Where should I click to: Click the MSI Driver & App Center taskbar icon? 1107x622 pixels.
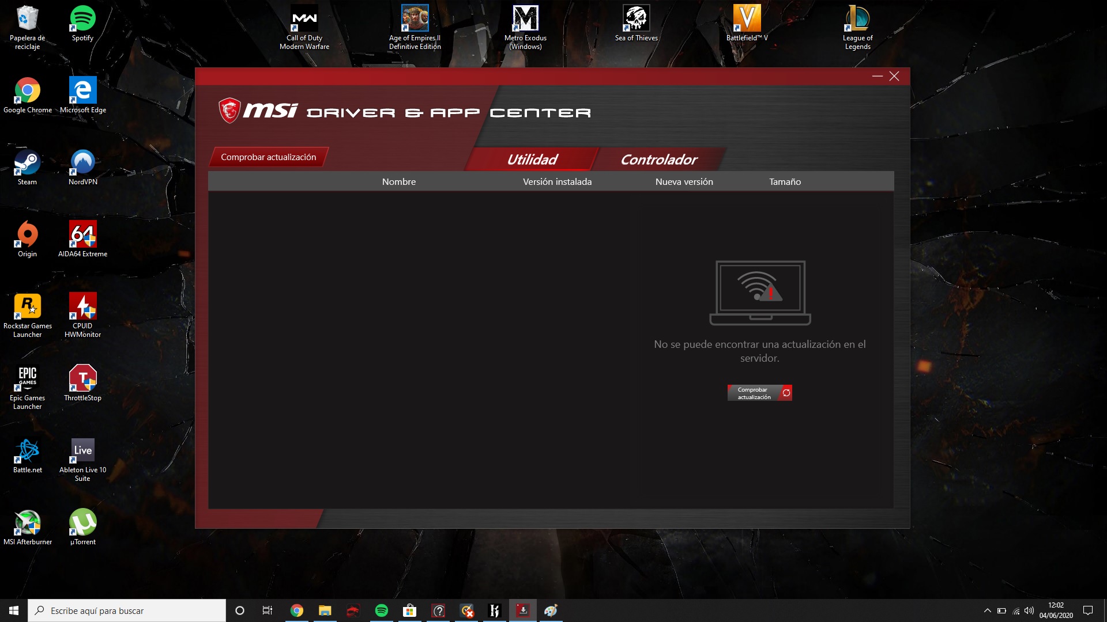click(x=522, y=610)
